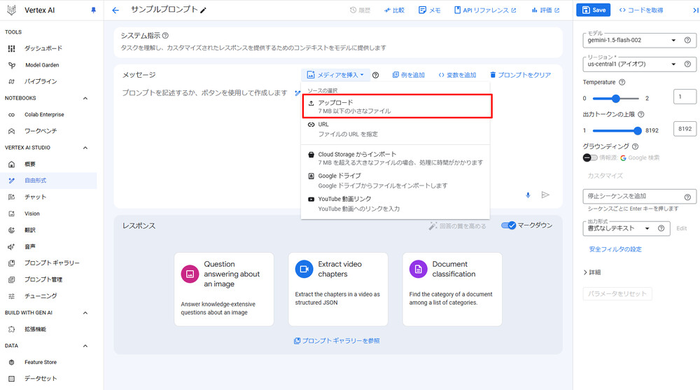
Task: Click the pin icon beside Vertex AI
Action: (x=93, y=10)
